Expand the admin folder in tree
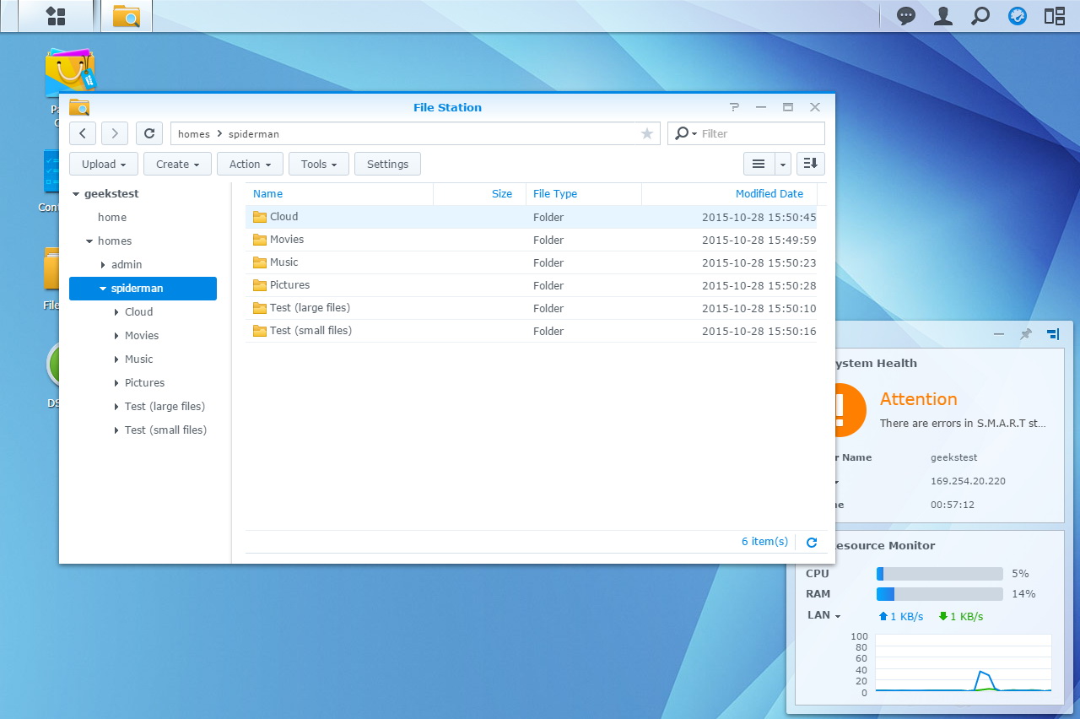 103,265
